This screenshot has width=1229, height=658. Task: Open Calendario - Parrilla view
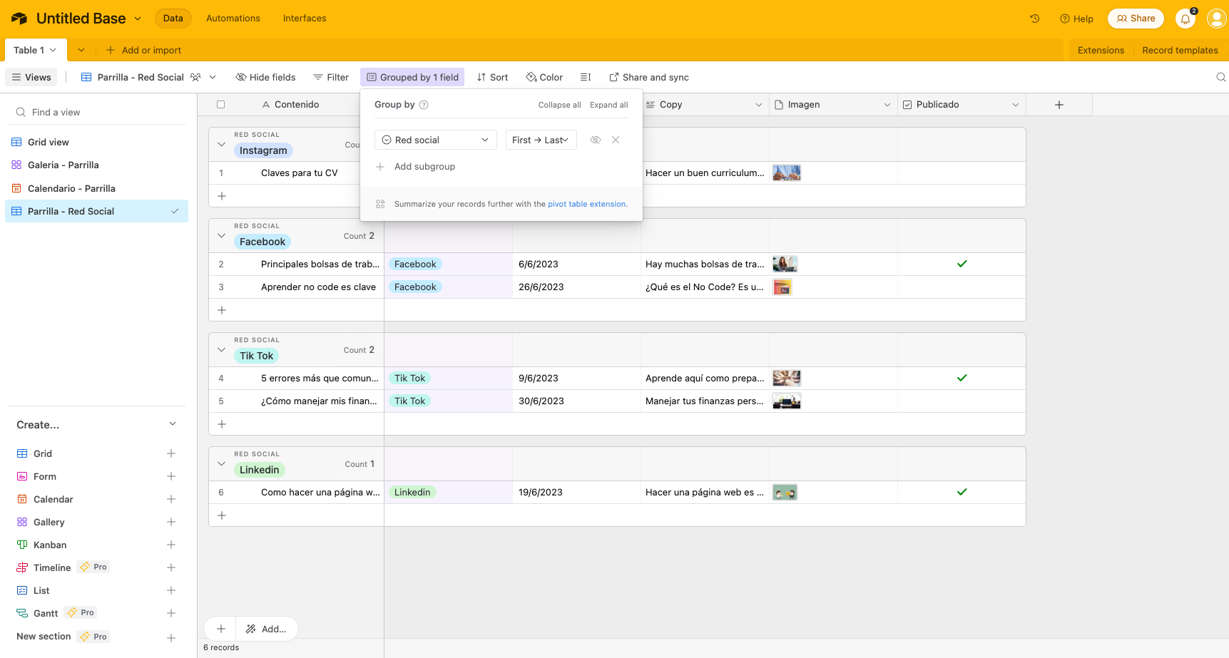[96, 188]
